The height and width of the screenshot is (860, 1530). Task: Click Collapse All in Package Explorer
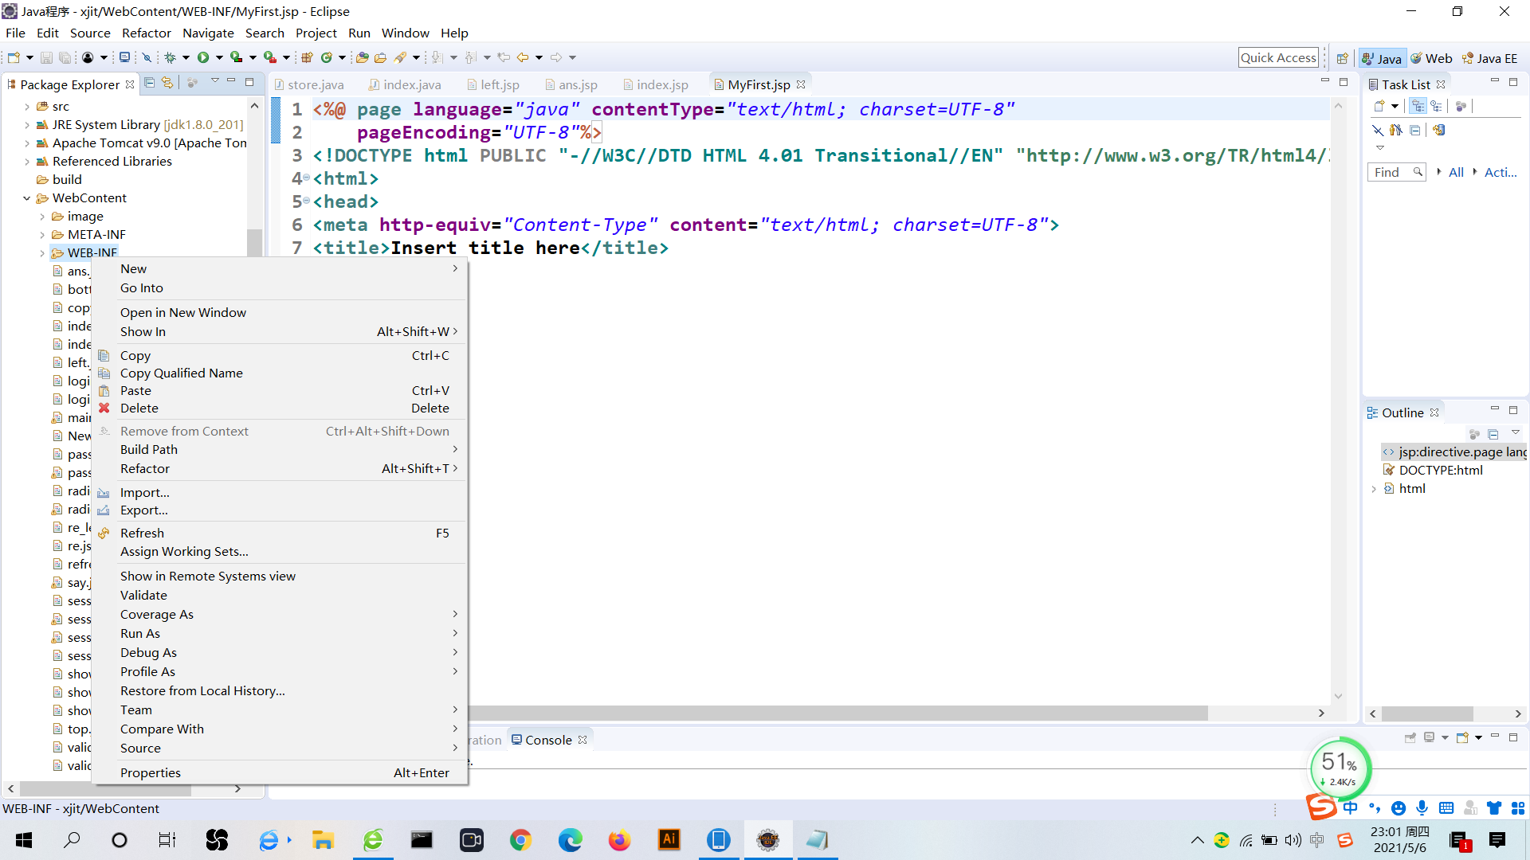click(x=149, y=83)
